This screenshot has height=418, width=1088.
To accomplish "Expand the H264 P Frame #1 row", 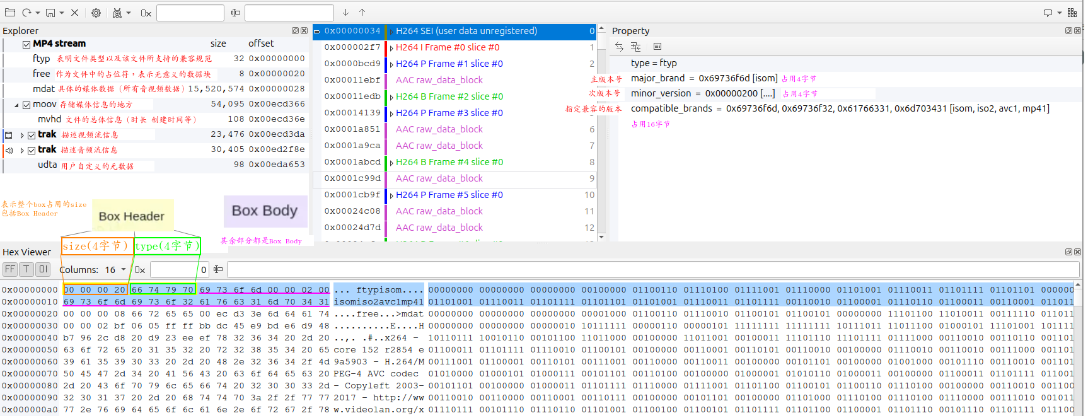I will coord(391,64).
